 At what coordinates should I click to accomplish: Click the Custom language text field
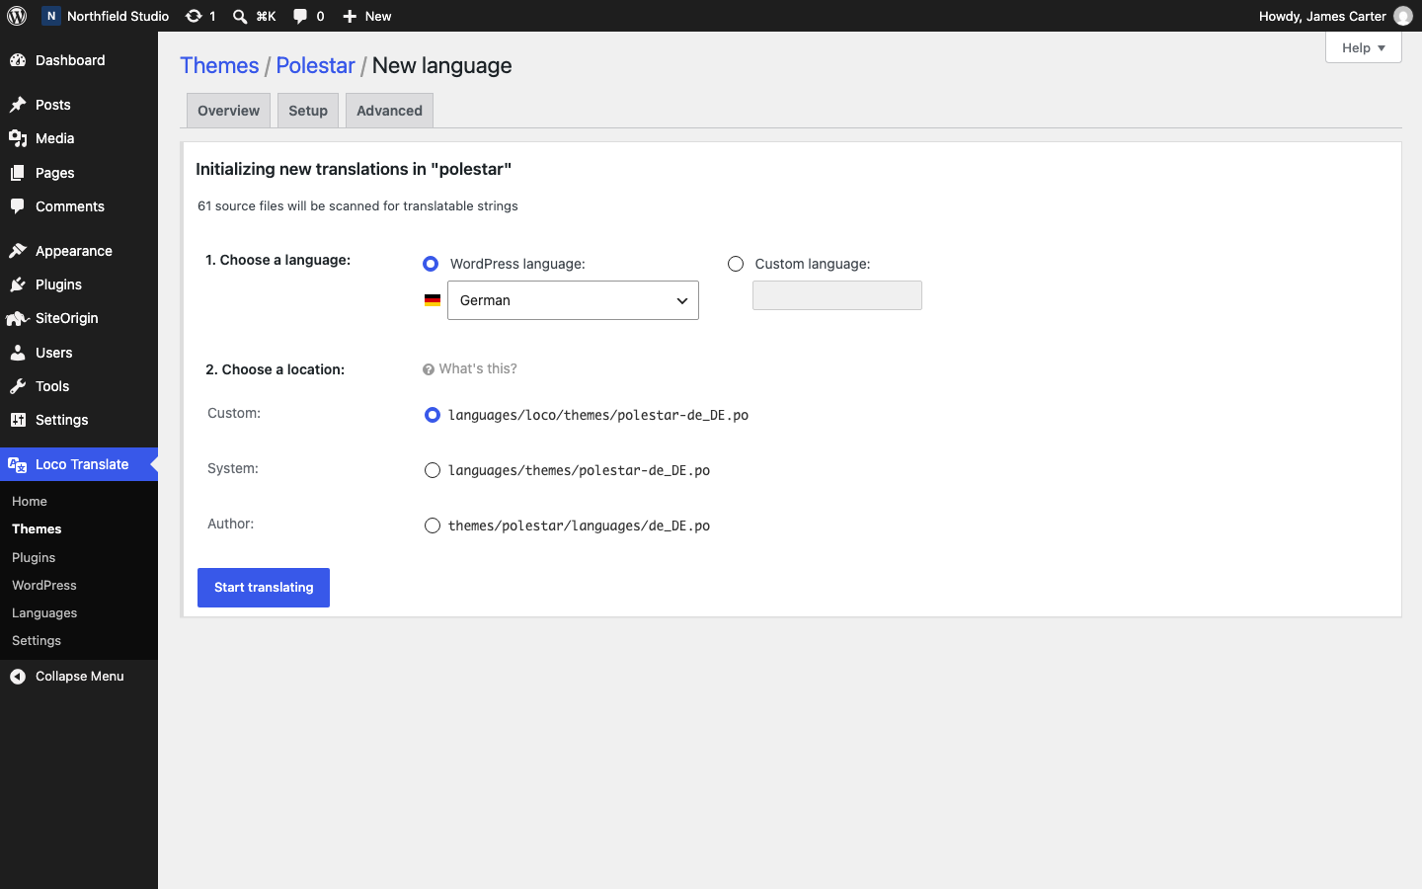click(x=837, y=295)
